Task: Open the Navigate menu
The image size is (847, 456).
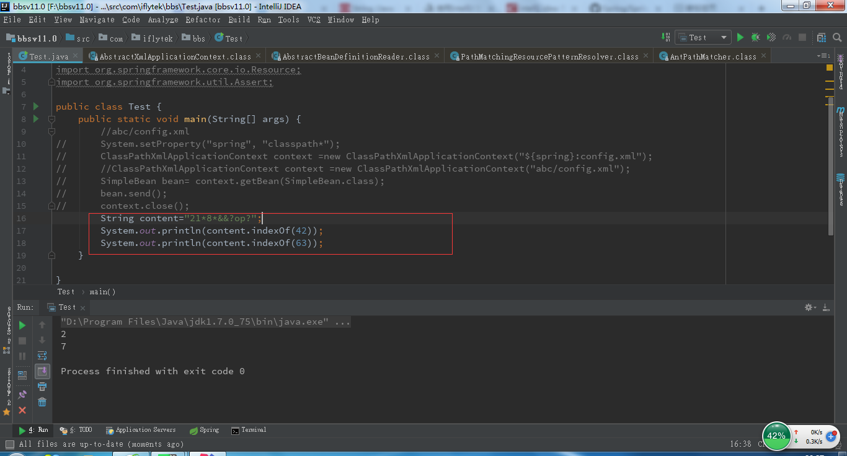Action: click(97, 20)
